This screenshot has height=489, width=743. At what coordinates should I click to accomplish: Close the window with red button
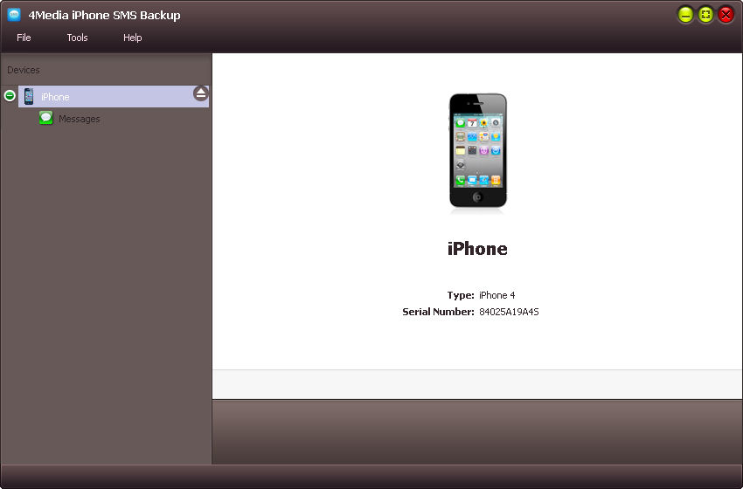tap(726, 15)
